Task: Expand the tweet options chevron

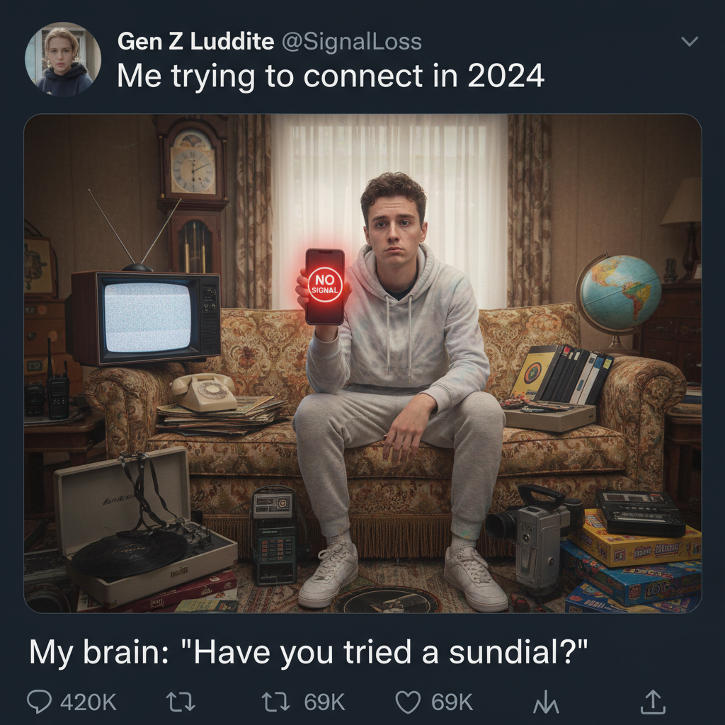Action: (690, 42)
